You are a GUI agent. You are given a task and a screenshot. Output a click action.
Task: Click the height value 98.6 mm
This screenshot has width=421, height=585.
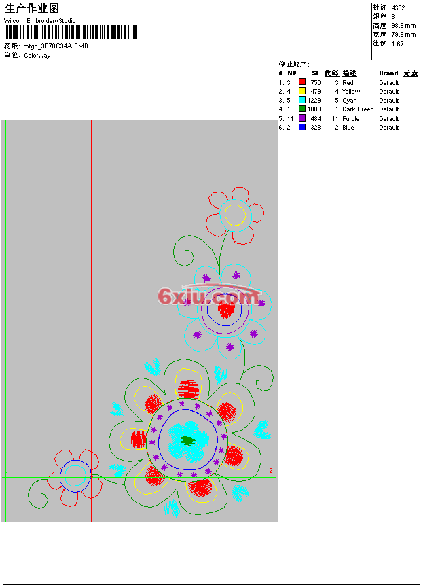(x=403, y=26)
